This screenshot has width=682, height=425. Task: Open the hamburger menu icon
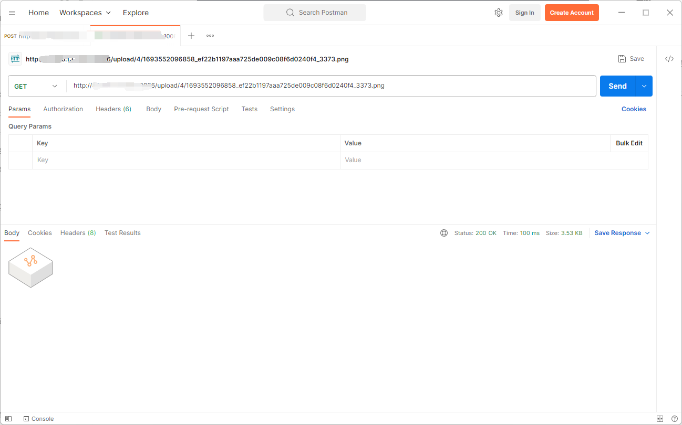[x=12, y=13]
